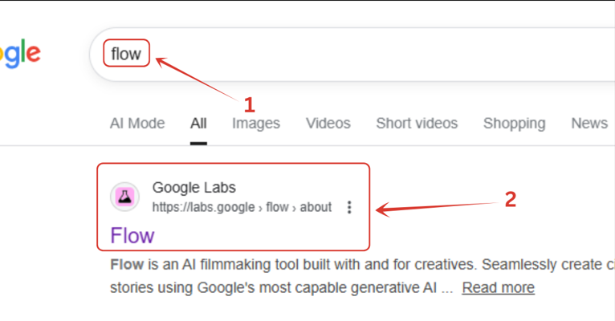Open the Images tab

point(256,123)
